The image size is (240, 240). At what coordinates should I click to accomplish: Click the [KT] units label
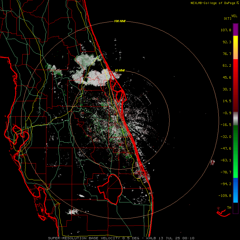(228, 18)
